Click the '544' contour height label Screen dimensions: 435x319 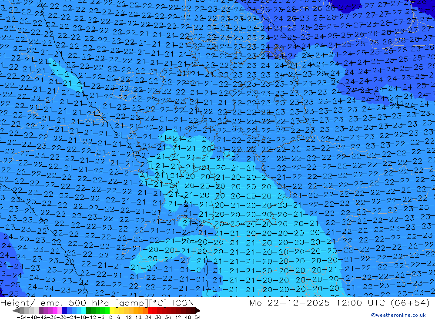click(x=397, y=104)
